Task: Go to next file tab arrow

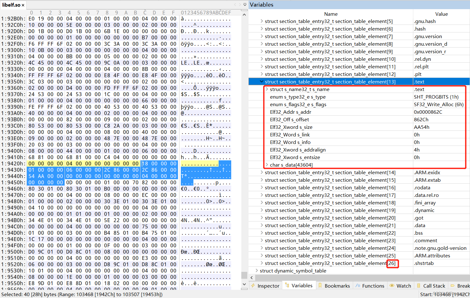Action: (x=240, y=5)
